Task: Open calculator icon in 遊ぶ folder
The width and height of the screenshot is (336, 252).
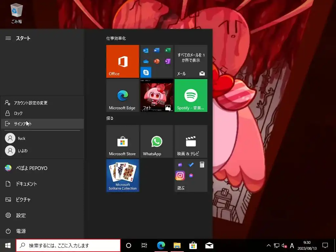Action: pyautogui.click(x=202, y=165)
